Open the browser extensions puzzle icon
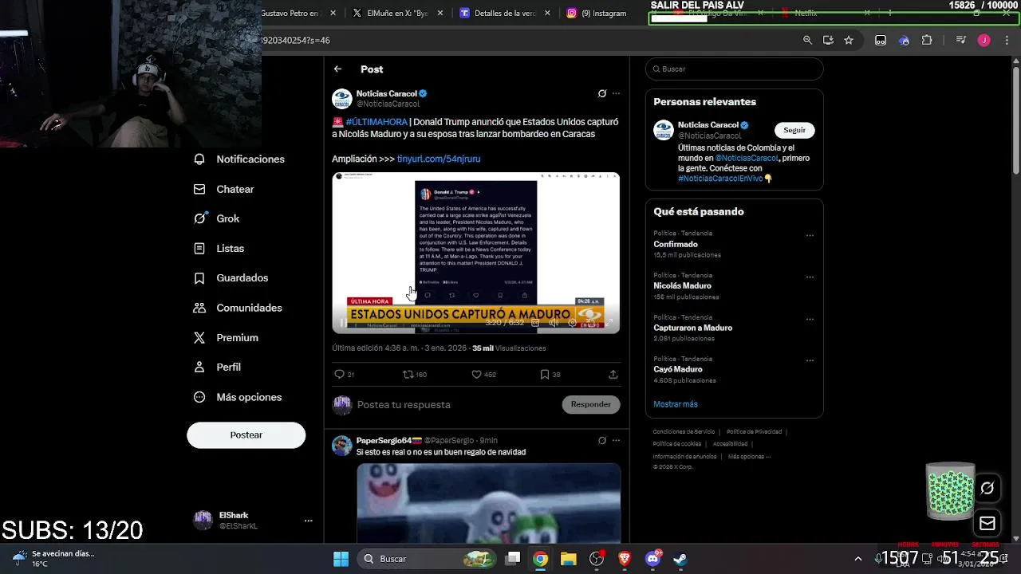 pos(927,40)
